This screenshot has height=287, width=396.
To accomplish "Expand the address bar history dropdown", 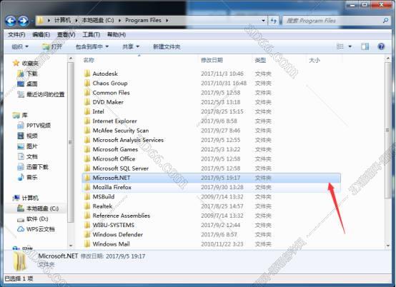I will pyautogui.click(x=264, y=21).
